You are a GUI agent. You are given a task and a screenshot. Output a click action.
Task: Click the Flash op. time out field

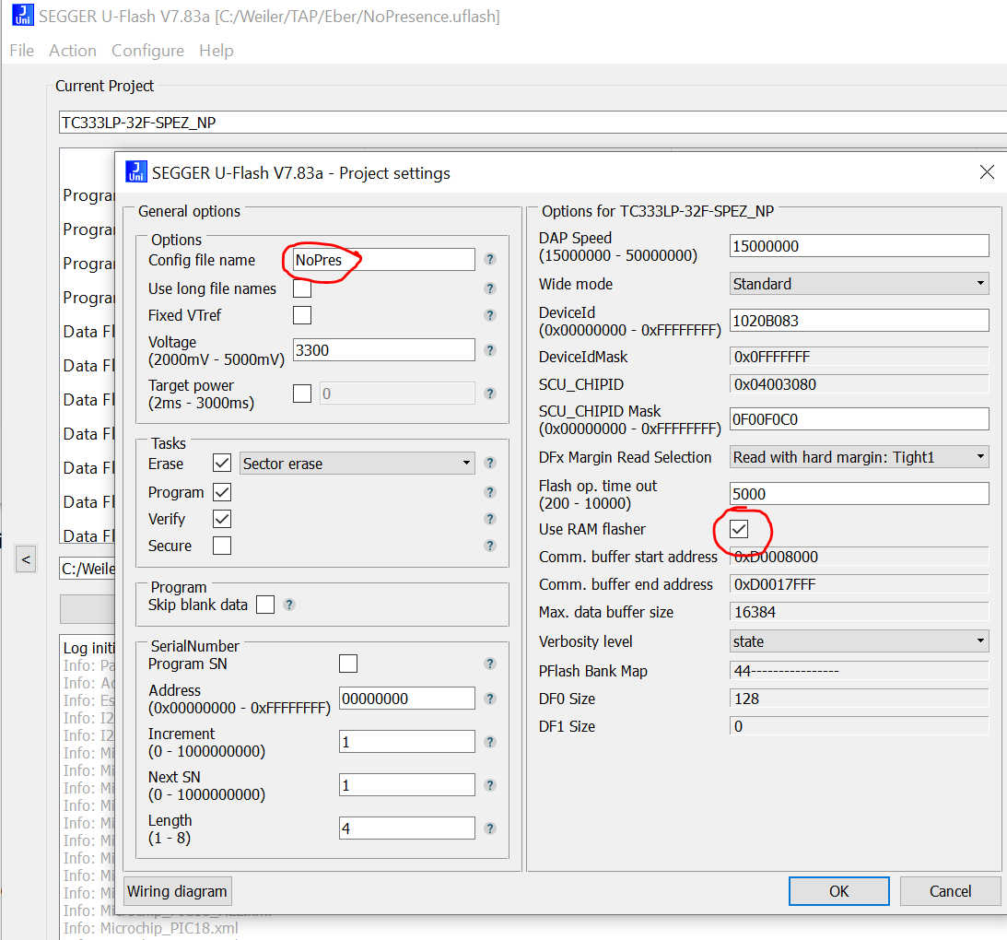pyautogui.click(x=860, y=494)
